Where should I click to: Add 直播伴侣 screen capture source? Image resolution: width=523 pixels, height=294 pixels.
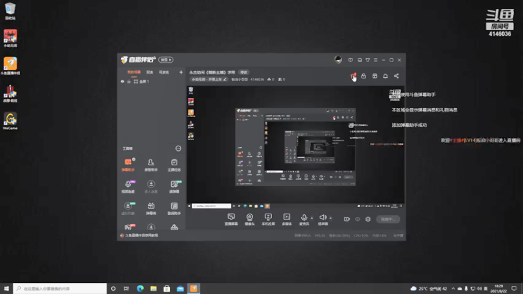click(x=231, y=220)
